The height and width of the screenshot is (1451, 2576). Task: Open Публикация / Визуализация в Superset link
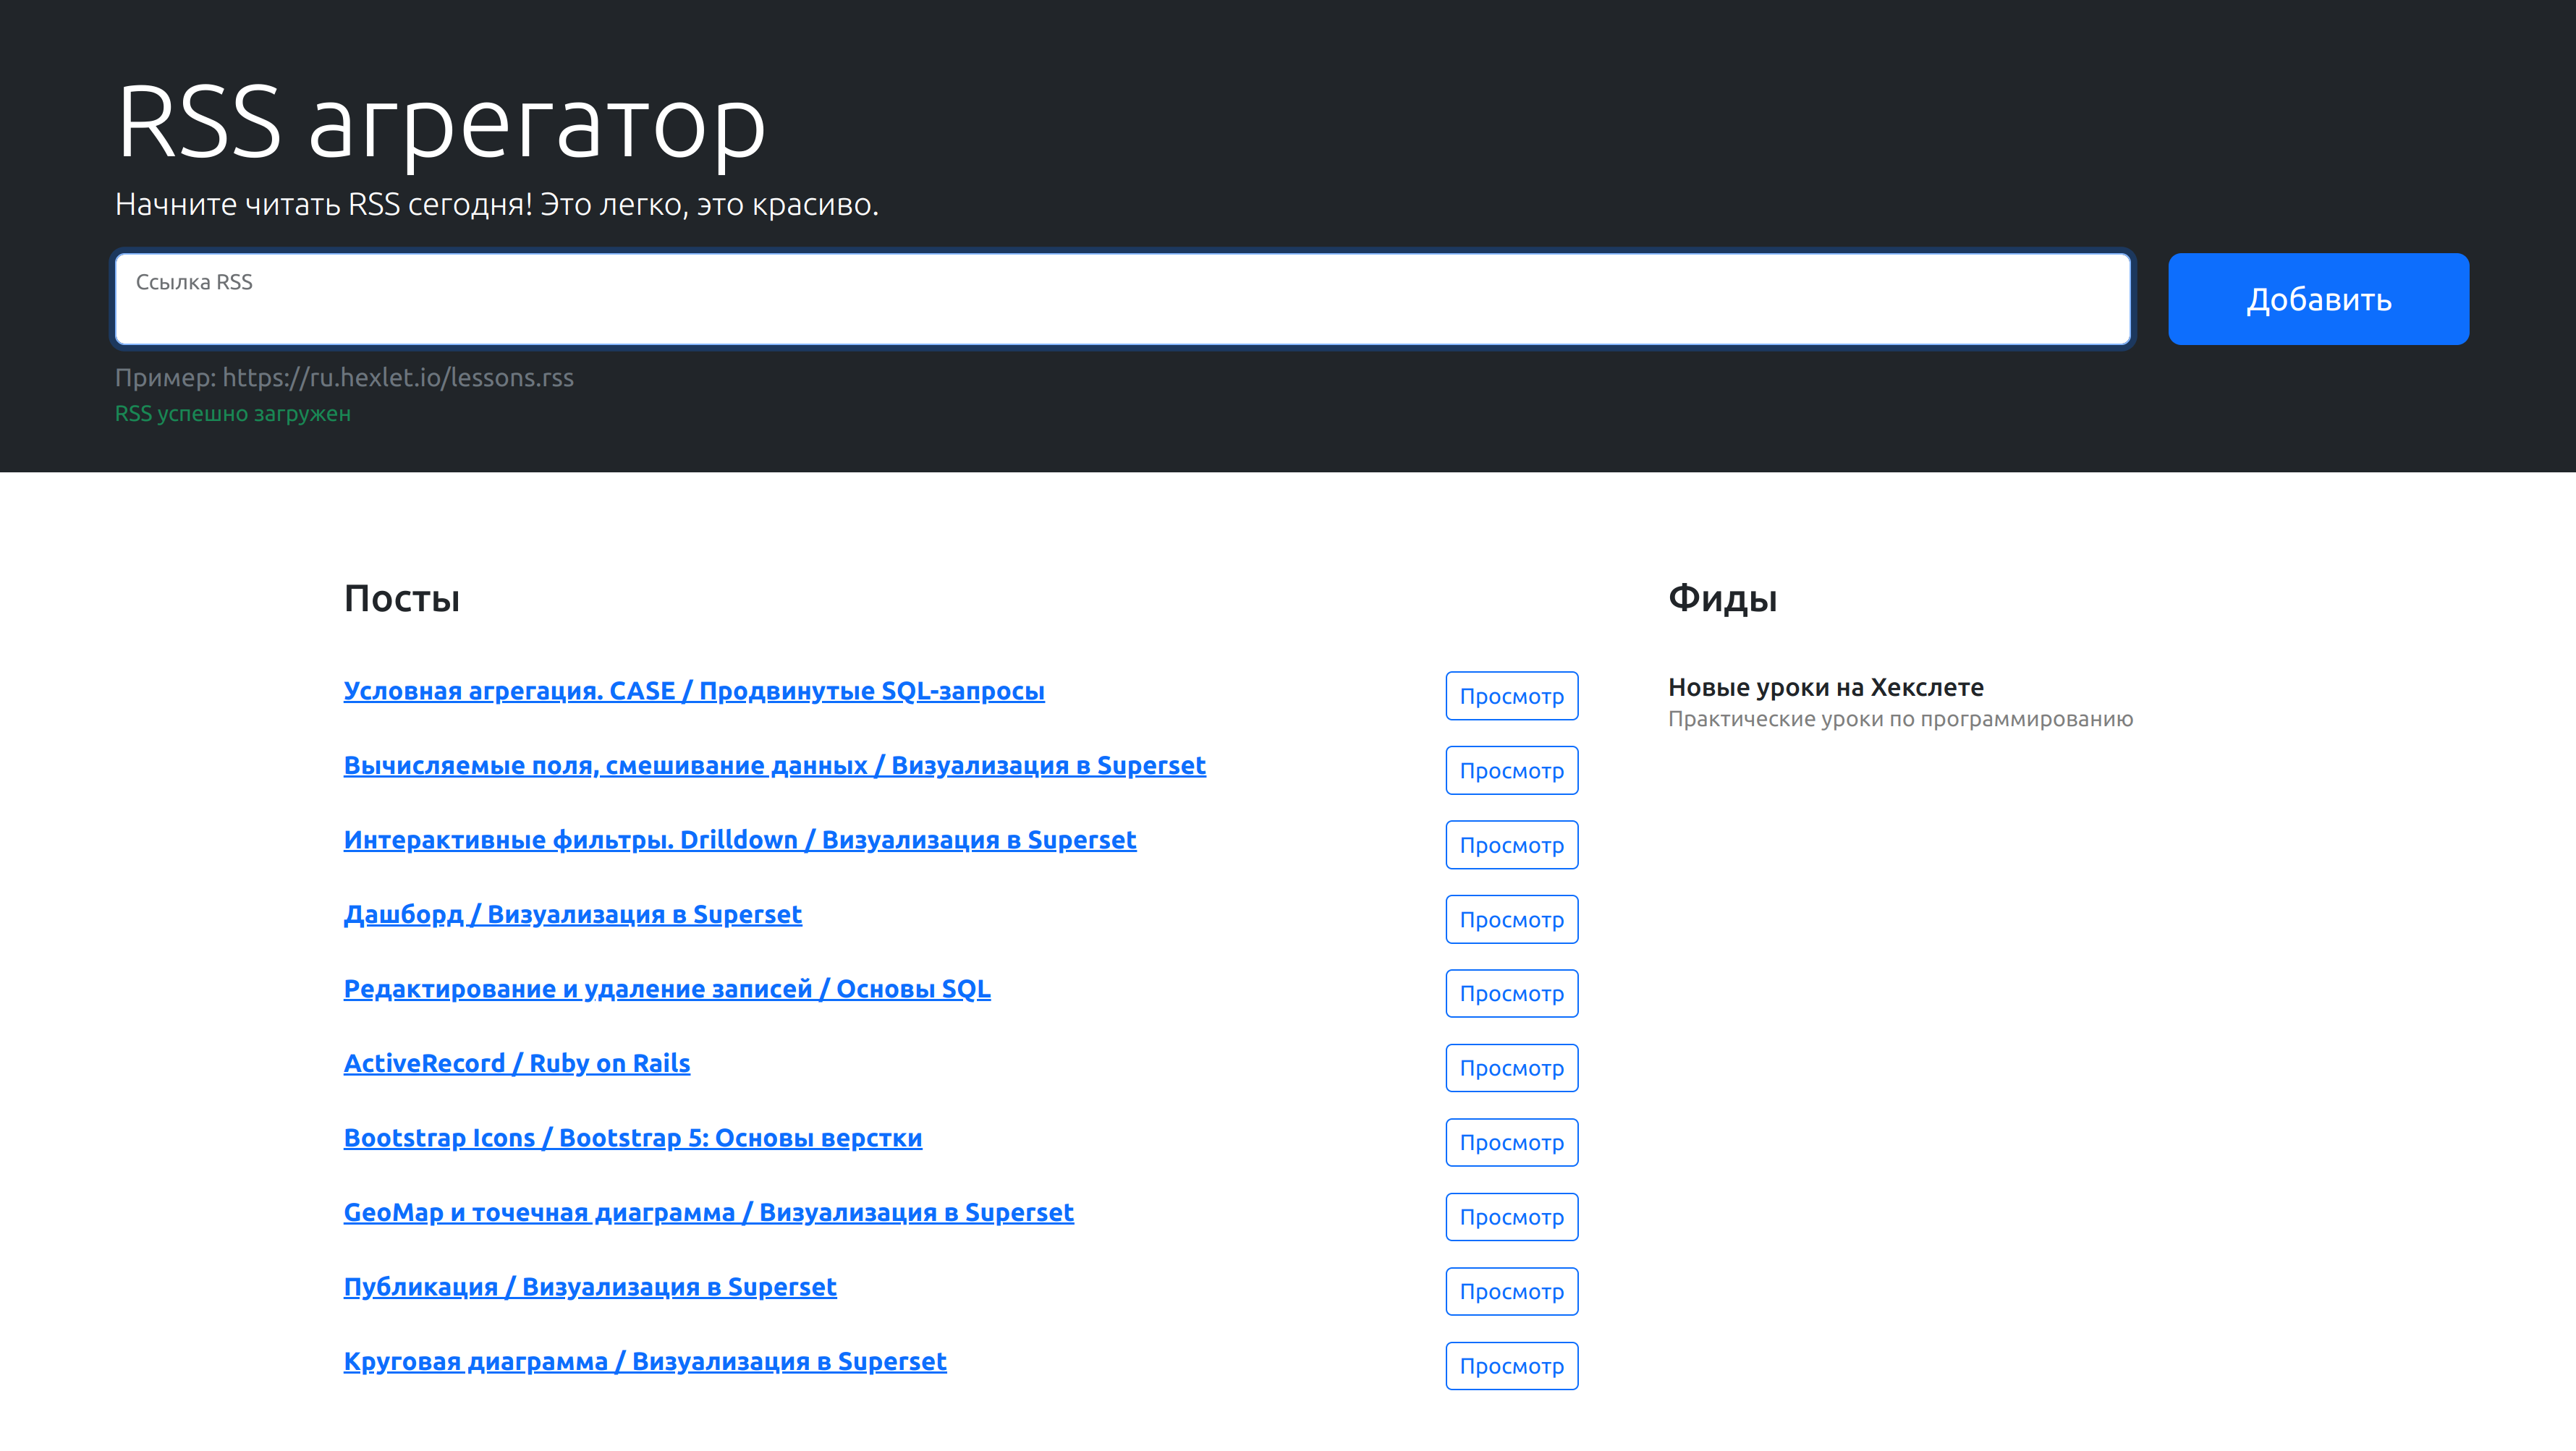589,1287
